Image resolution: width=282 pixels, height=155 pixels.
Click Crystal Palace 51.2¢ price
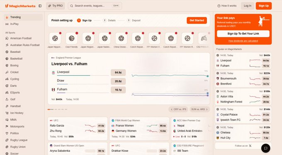pyautogui.click(x=266, y=115)
